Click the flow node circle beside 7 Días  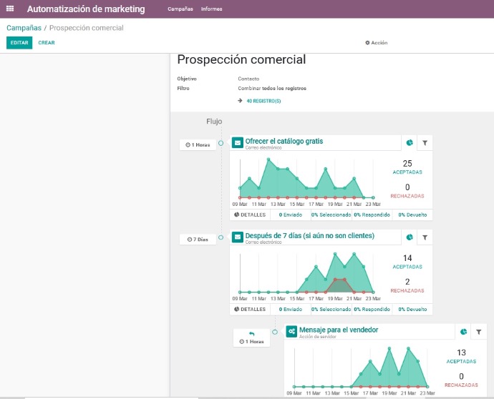tap(221, 237)
